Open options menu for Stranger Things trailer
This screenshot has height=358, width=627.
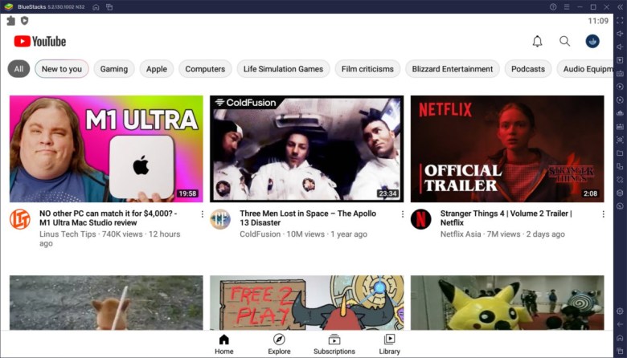(x=603, y=214)
